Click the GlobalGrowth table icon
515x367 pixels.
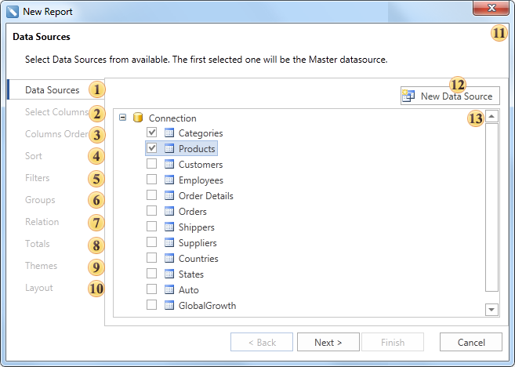[x=169, y=306]
